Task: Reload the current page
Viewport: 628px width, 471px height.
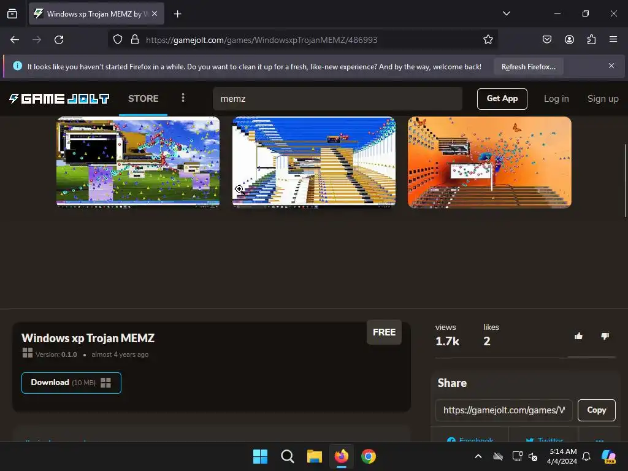Action: (x=59, y=40)
